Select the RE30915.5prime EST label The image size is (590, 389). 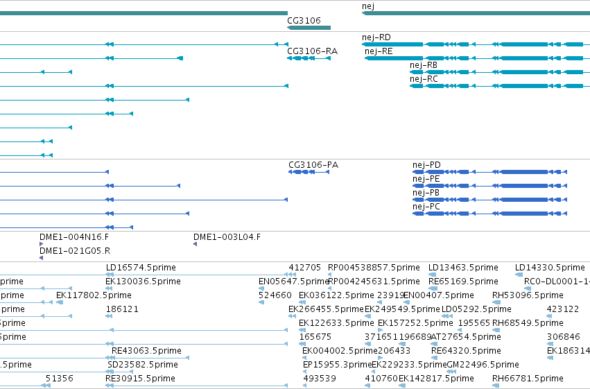[x=140, y=379]
